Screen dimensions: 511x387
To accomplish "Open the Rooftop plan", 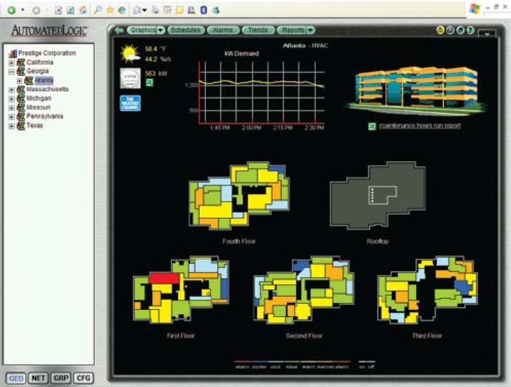I will (377, 196).
